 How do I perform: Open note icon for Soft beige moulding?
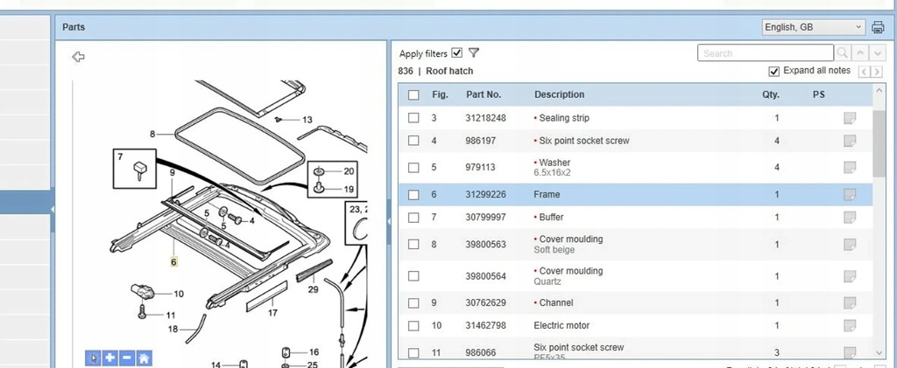(x=850, y=244)
